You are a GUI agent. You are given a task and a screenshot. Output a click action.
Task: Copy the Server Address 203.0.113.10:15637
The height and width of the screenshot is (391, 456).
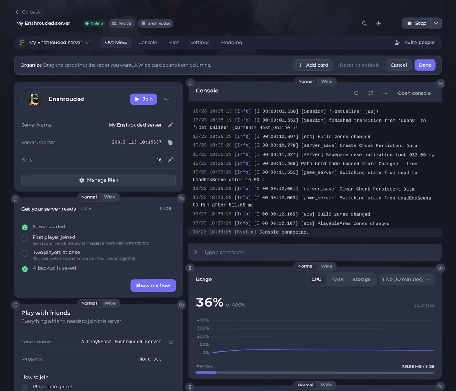click(170, 143)
